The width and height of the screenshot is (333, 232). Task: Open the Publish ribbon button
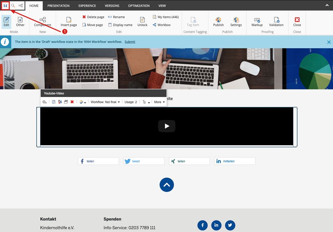pos(218,22)
